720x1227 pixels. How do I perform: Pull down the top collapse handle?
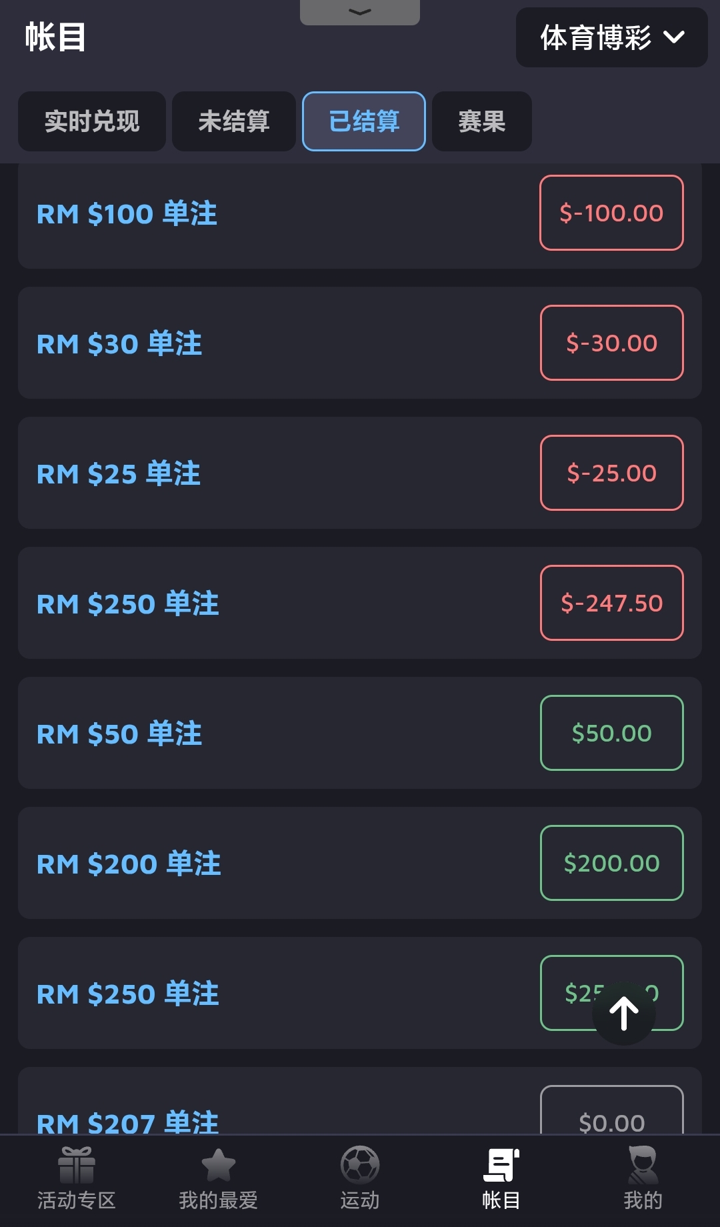pyautogui.click(x=360, y=12)
